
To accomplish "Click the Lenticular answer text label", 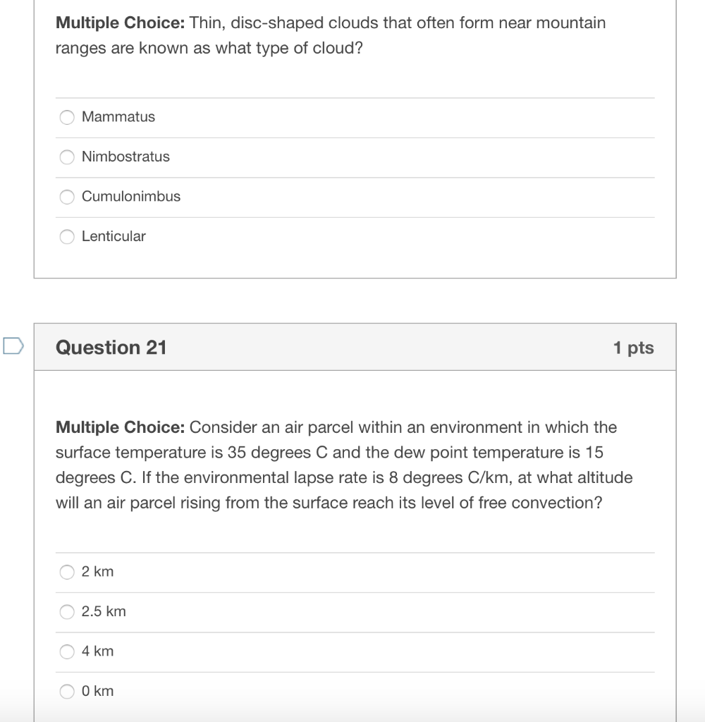I will coord(114,237).
